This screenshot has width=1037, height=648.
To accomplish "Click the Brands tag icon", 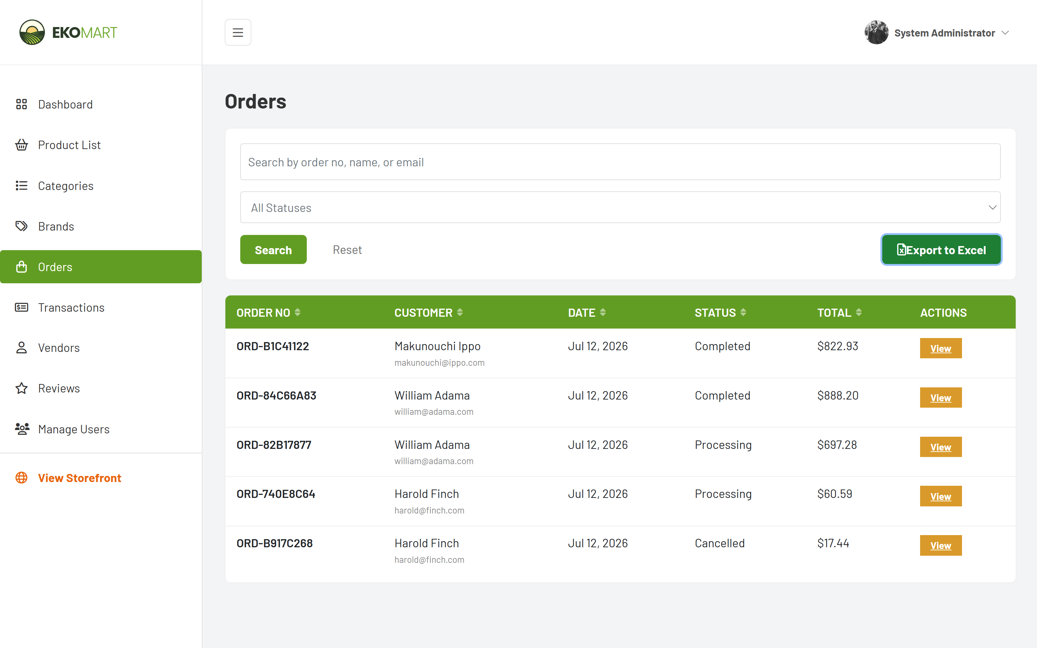I will tap(21, 226).
